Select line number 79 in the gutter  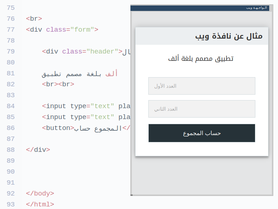[11, 51]
